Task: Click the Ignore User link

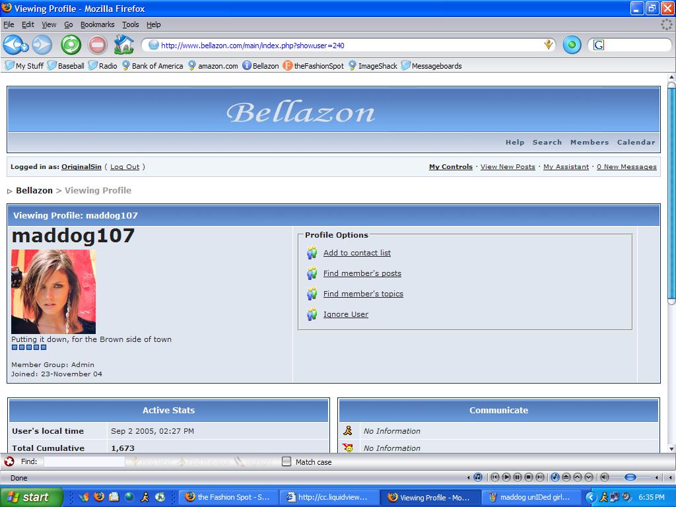Action: [345, 314]
